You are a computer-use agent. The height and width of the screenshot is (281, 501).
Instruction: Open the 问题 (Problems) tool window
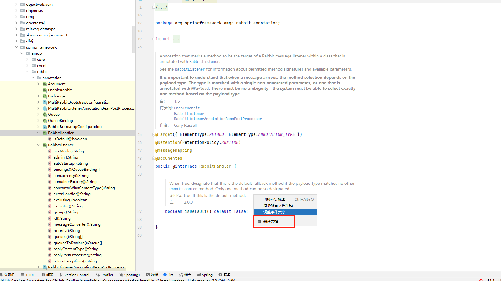[x=47, y=275]
